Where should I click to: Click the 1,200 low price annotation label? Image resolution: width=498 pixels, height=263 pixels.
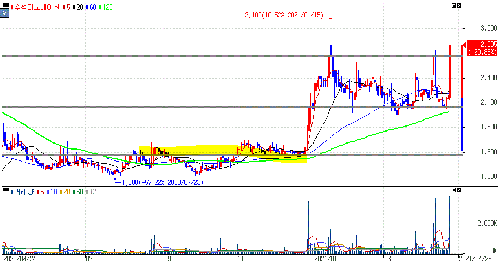click(163, 182)
